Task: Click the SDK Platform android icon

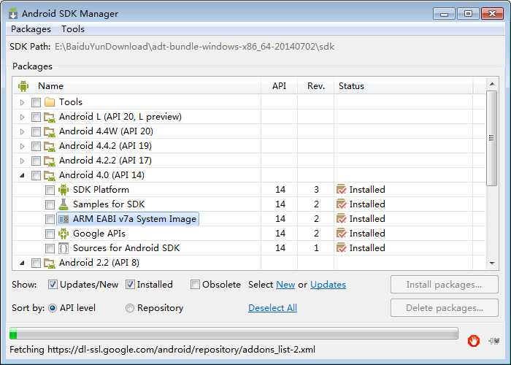Action: (64, 190)
